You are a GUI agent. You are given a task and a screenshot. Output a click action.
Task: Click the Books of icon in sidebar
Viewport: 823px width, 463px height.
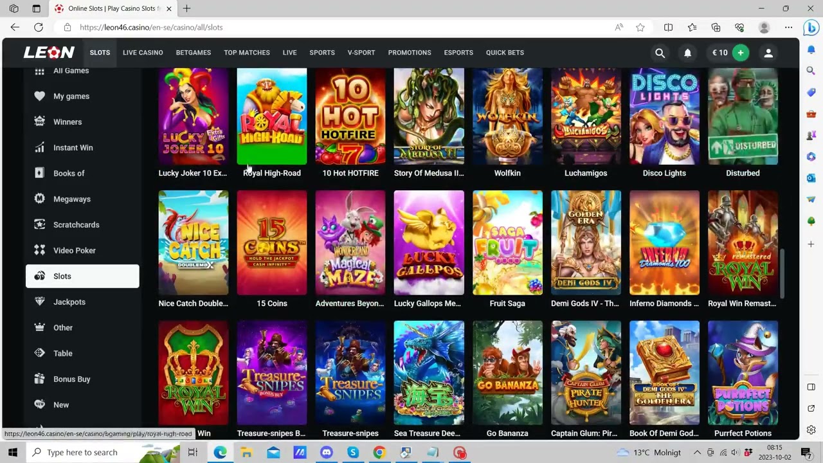coord(40,173)
